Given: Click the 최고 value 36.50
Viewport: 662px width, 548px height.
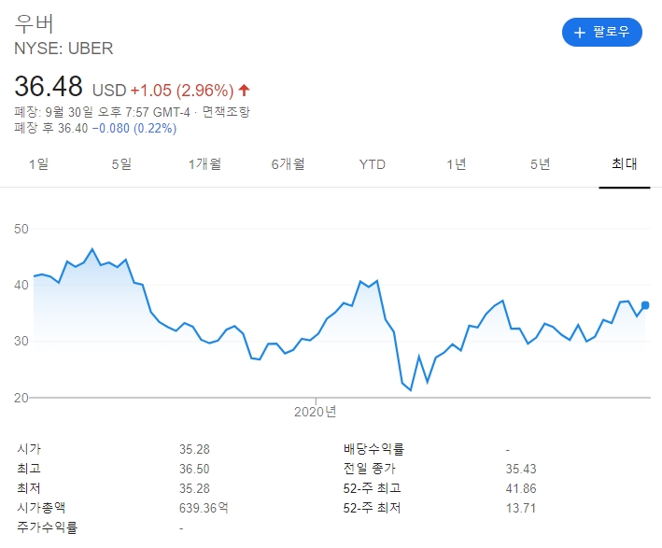Looking at the screenshot, I should pos(194,469).
